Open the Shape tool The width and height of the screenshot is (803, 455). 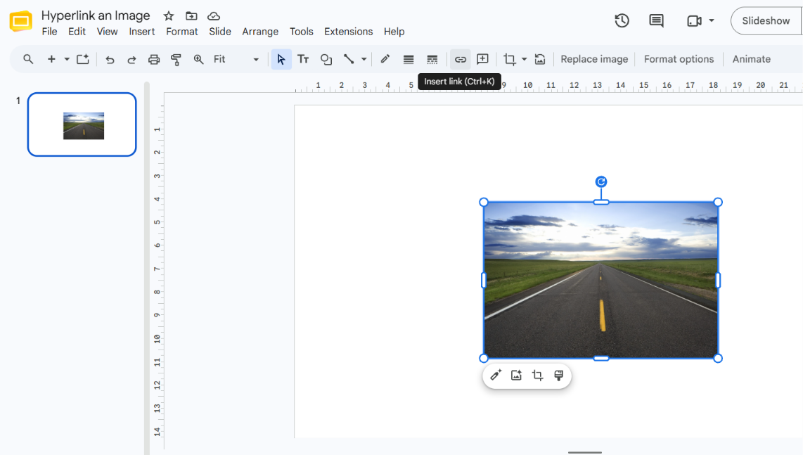pos(326,60)
